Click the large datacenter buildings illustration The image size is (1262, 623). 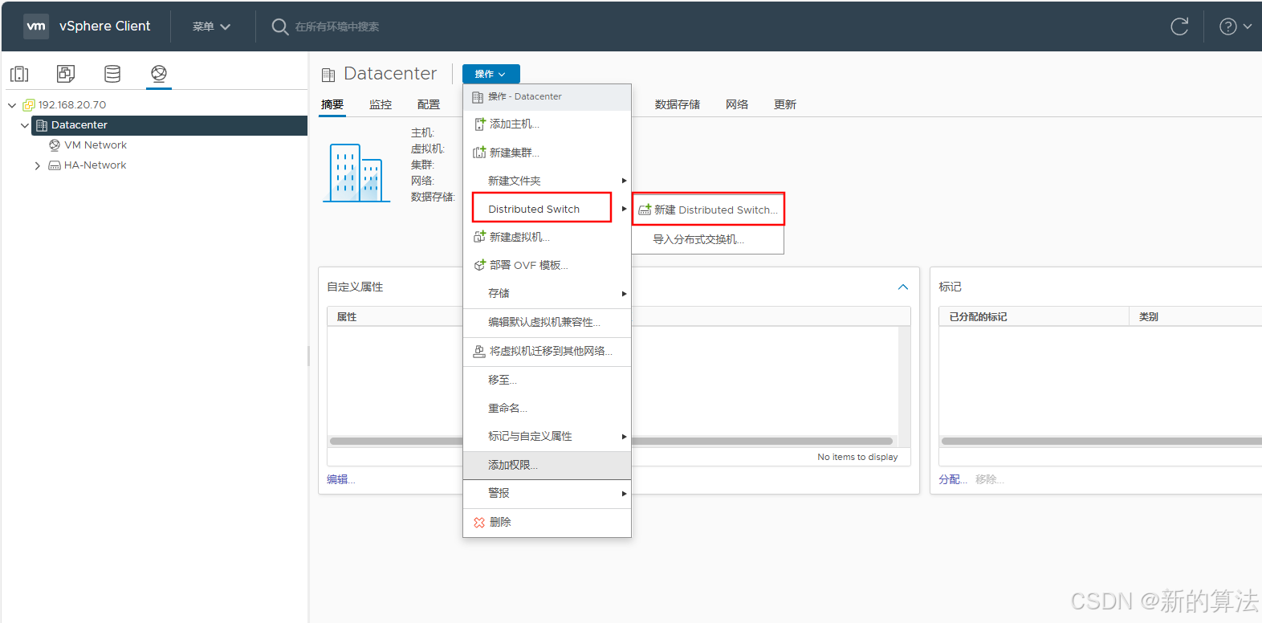[356, 173]
